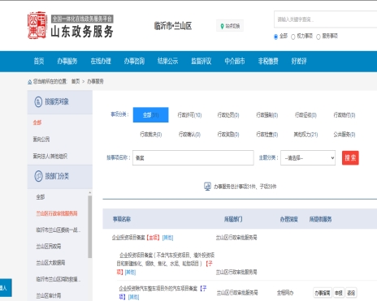Filter by 行政强制(0) category
377x301 pixels.
pos(267,115)
